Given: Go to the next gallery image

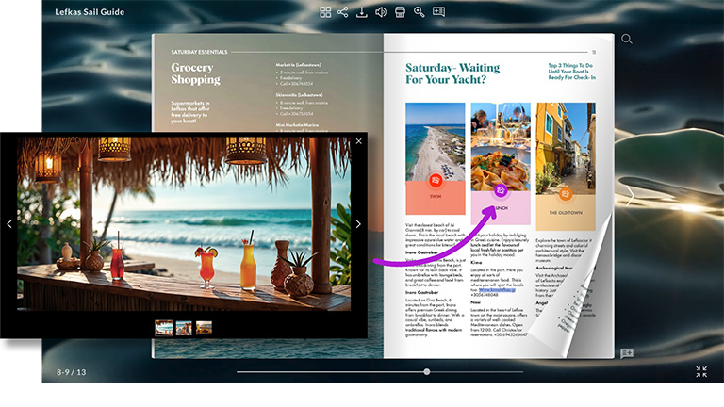Looking at the screenshot, I should [358, 224].
